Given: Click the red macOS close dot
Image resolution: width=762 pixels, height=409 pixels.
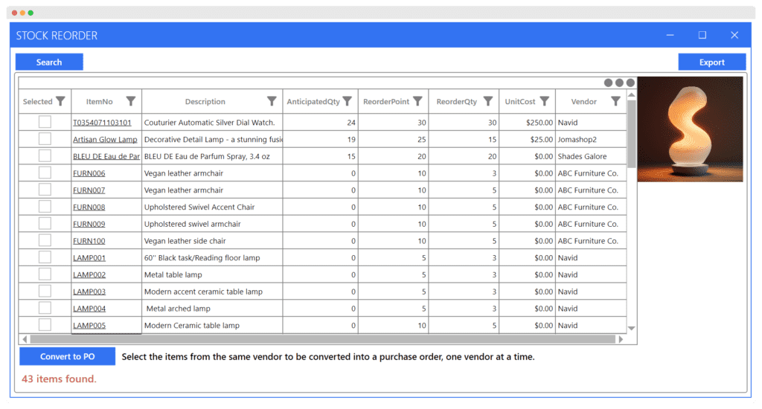Looking at the screenshot, I should click(x=15, y=13).
